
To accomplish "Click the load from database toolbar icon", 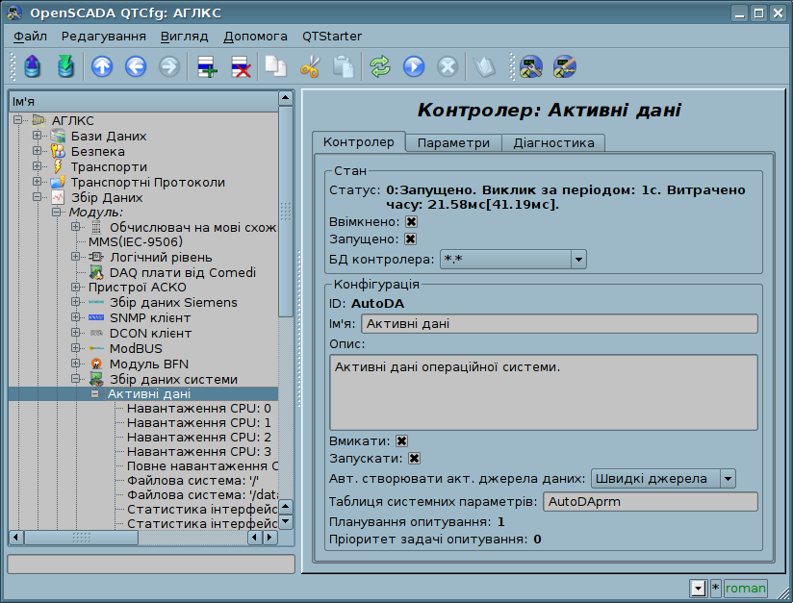I will click(34, 66).
